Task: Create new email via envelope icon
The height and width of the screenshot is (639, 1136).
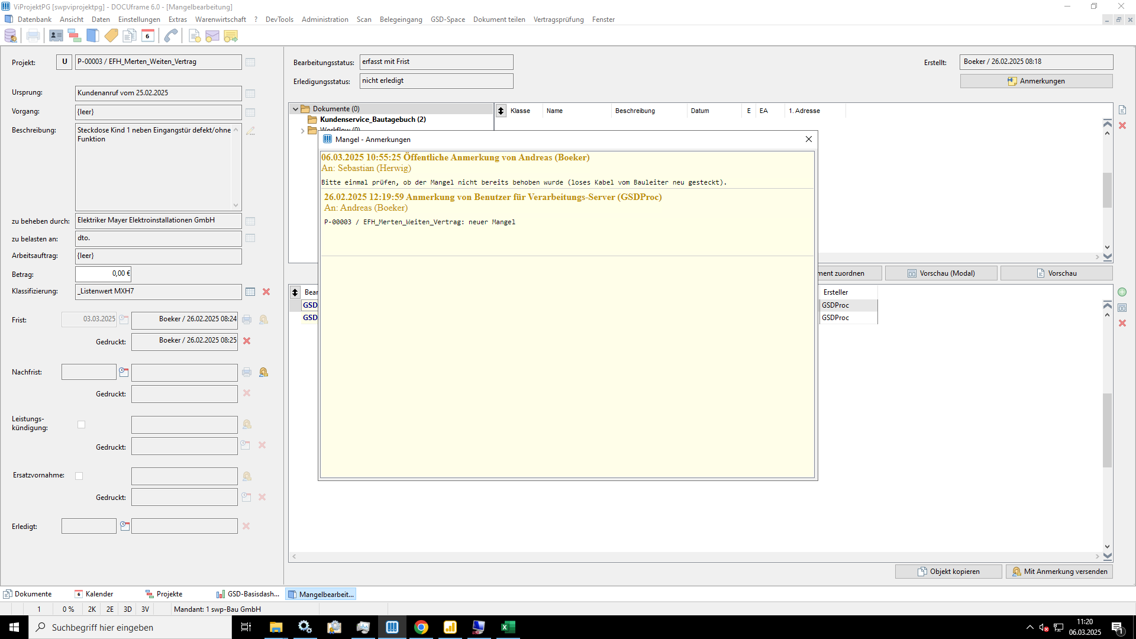Action: [212, 36]
